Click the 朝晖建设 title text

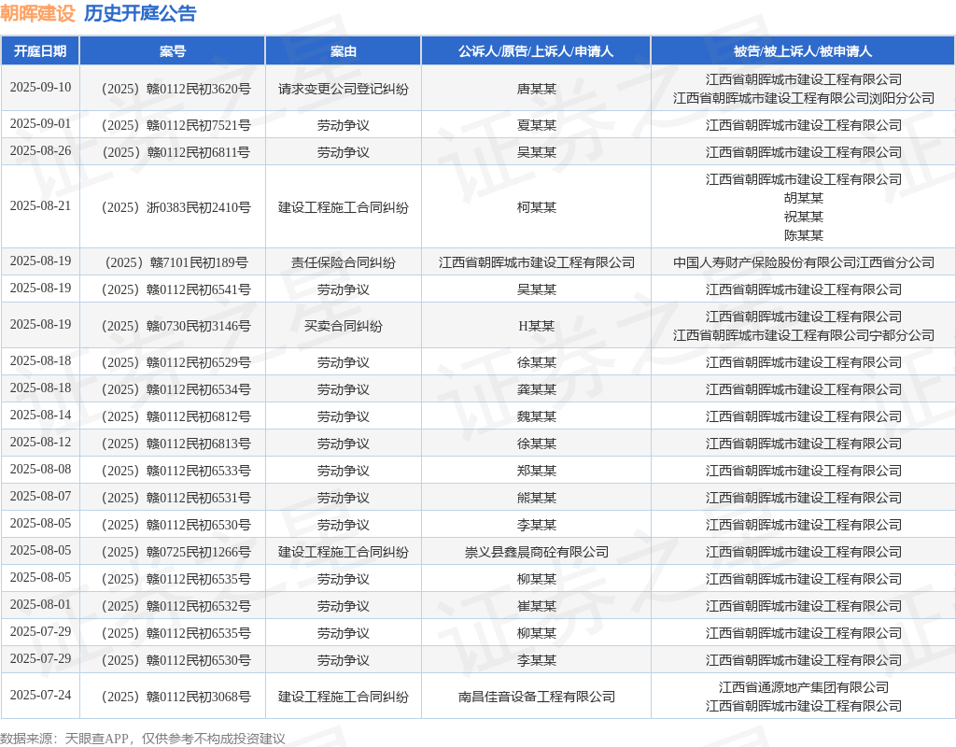click(37, 13)
